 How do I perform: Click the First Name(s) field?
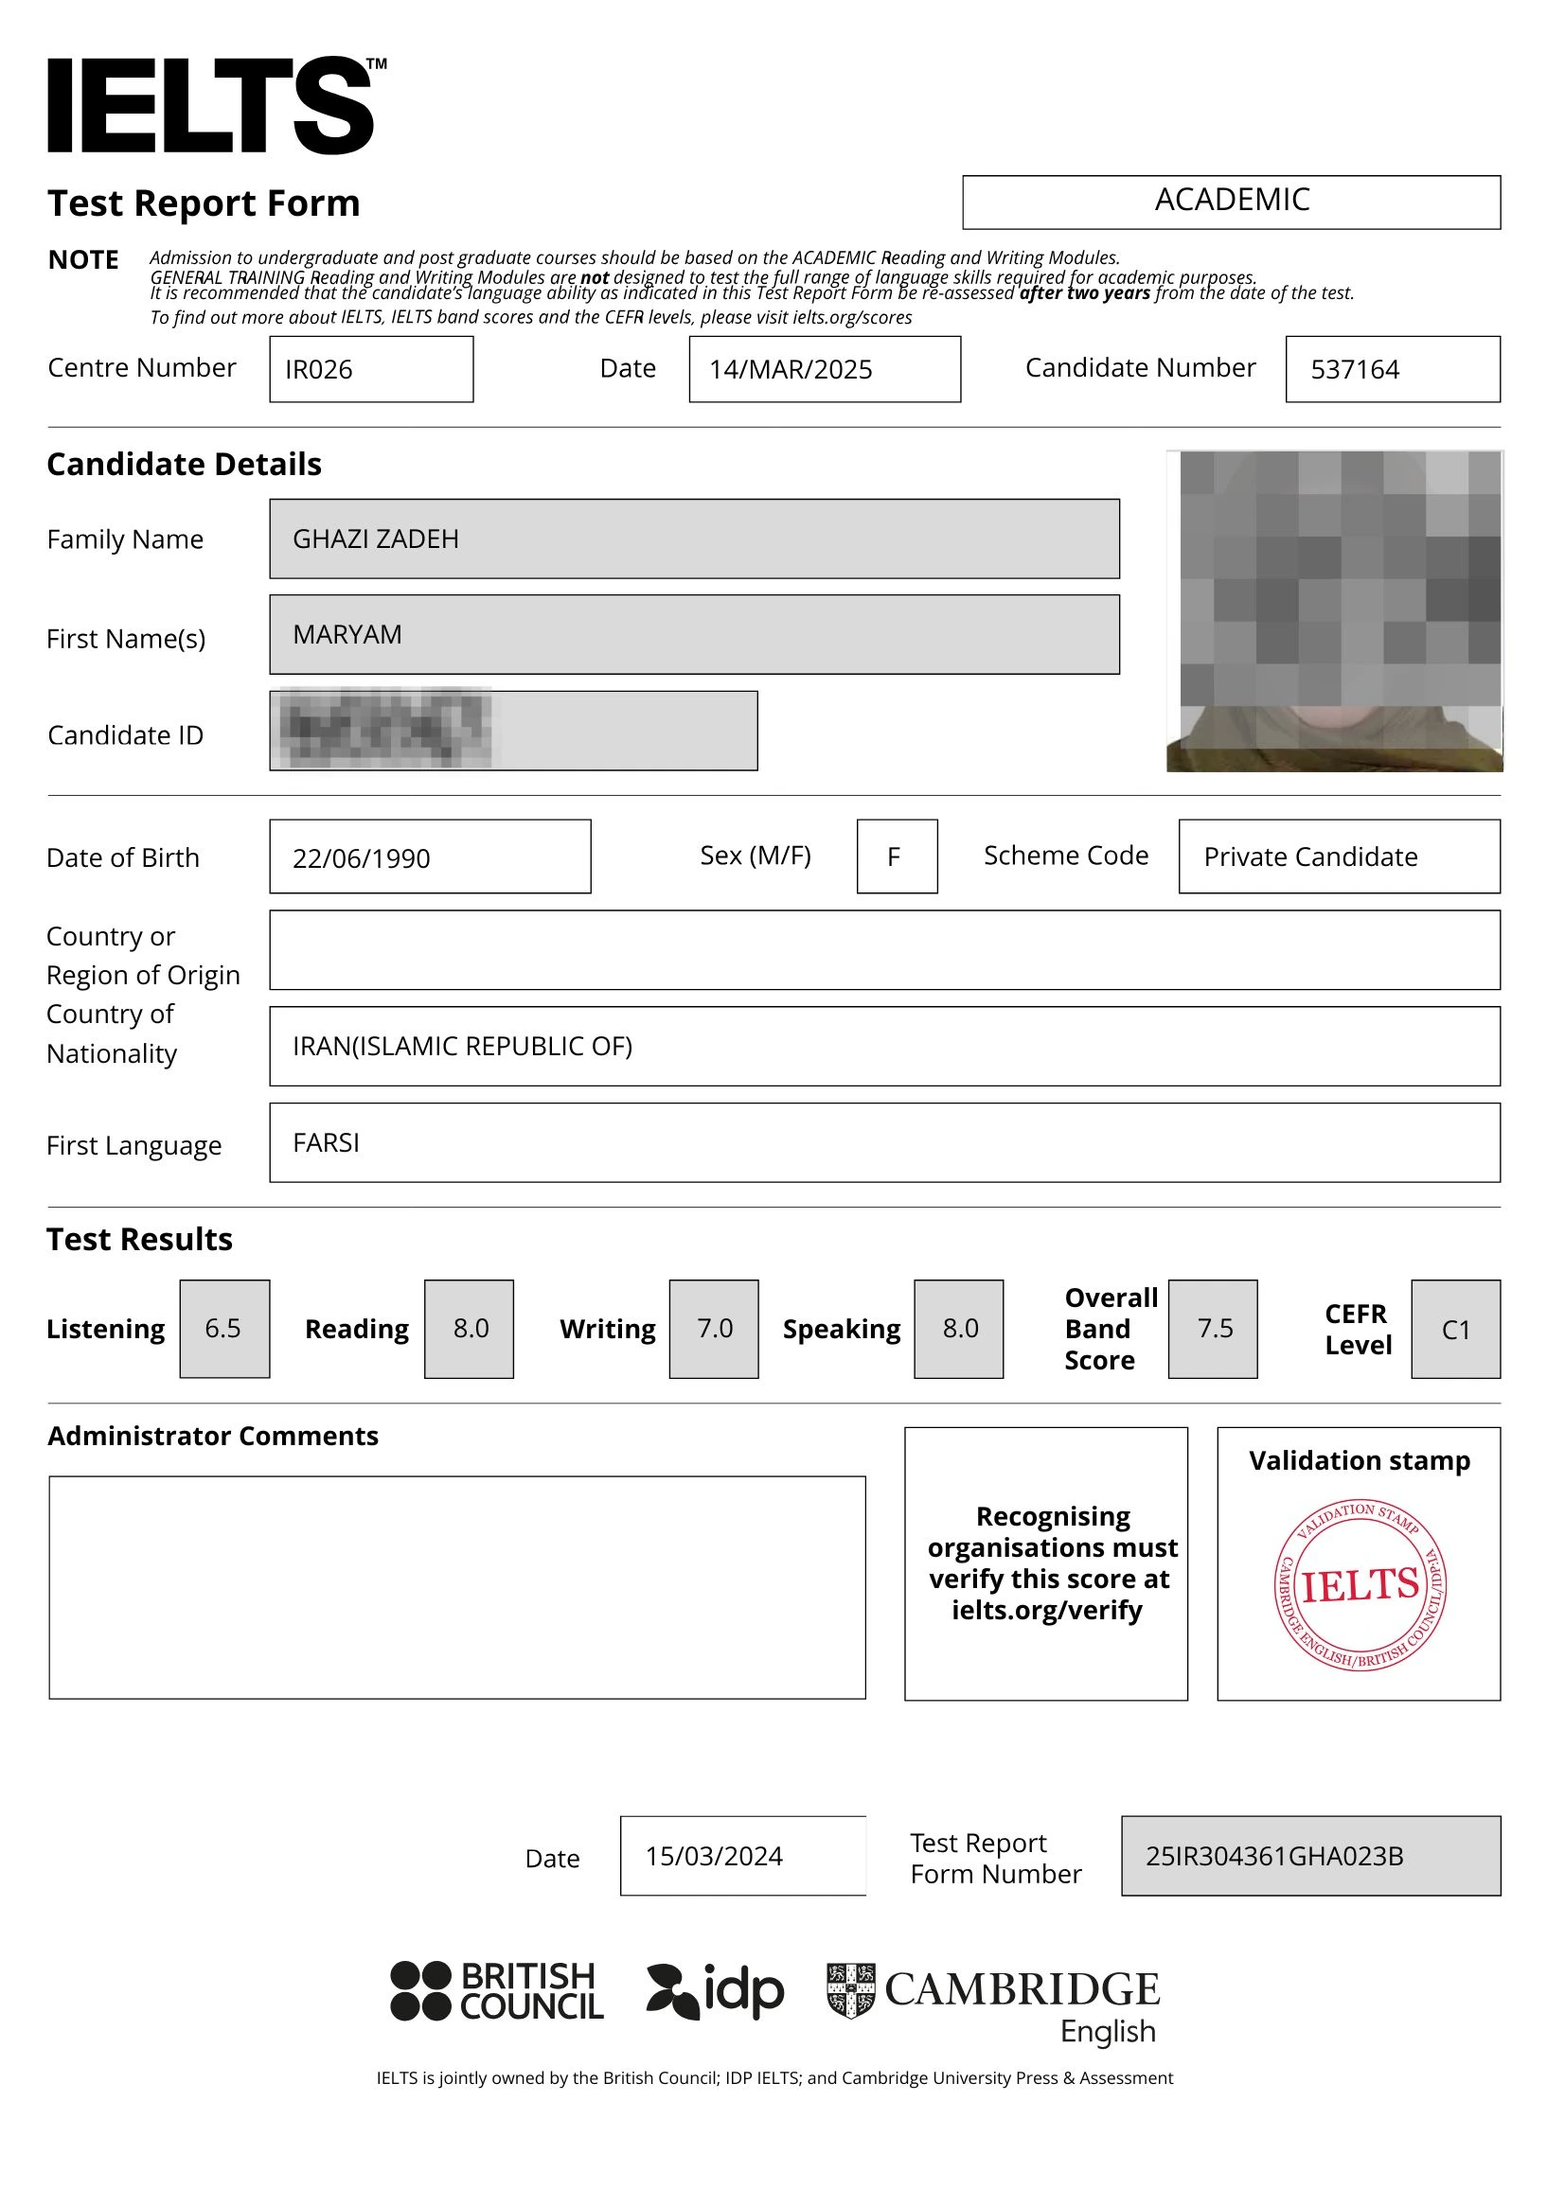[x=693, y=634]
